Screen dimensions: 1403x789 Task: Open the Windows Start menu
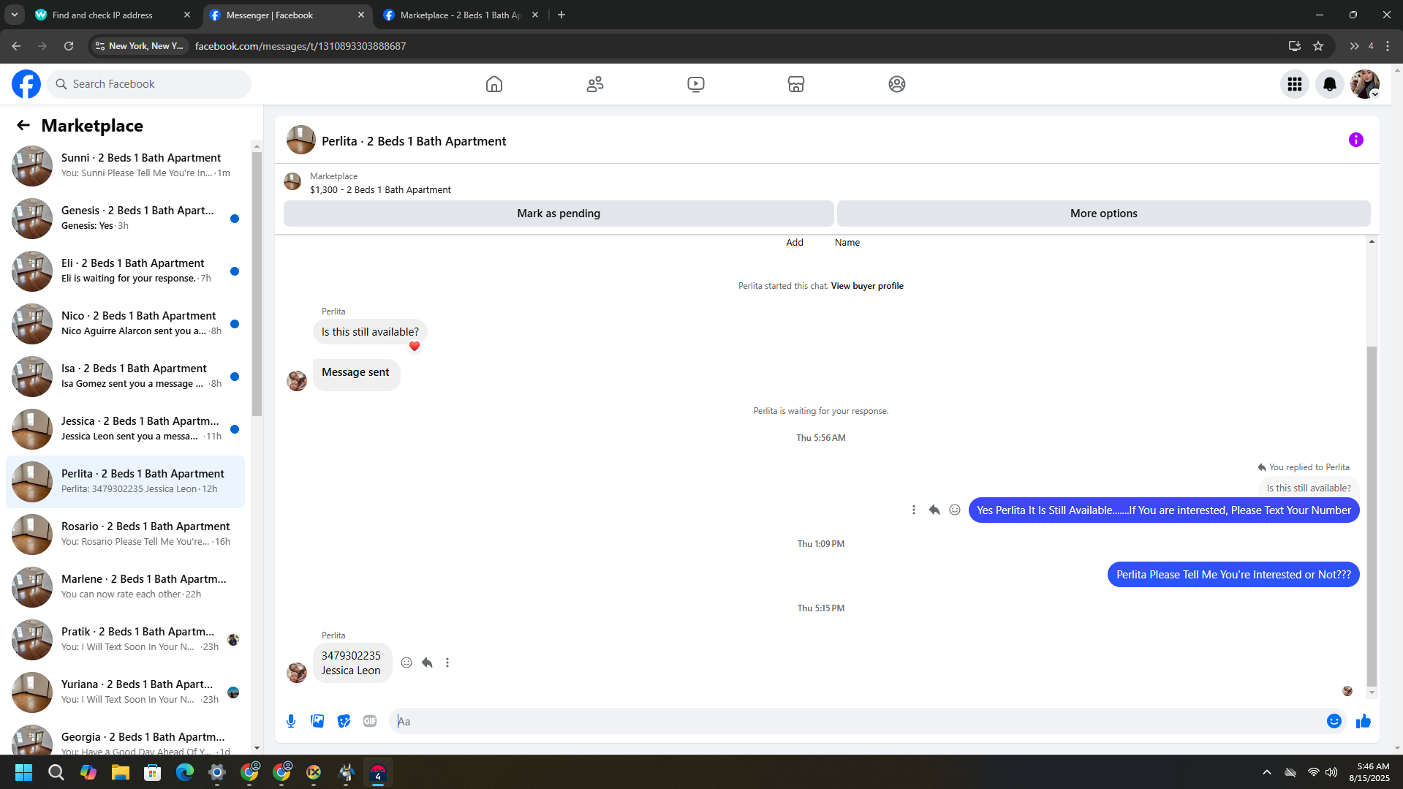[x=23, y=772]
